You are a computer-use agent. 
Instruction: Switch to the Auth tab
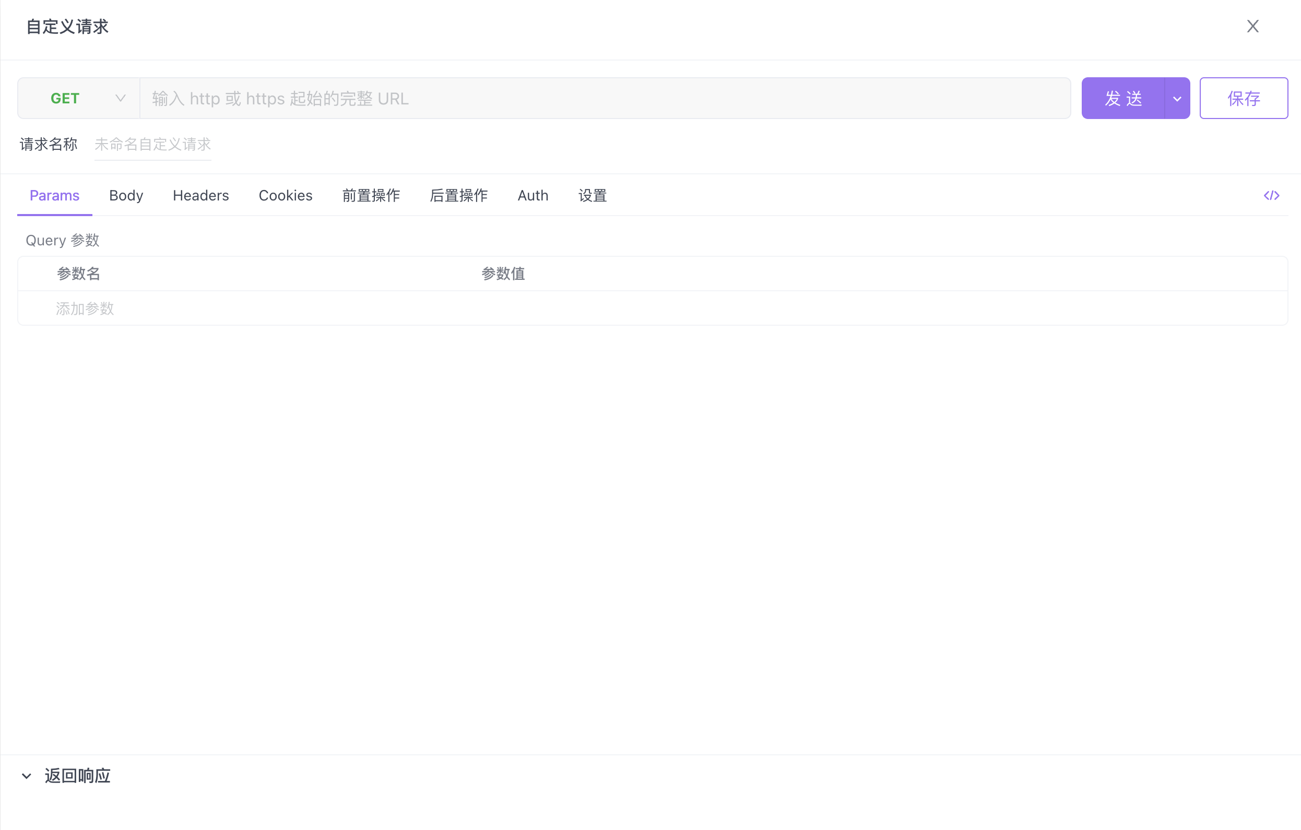[x=533, y=196]
